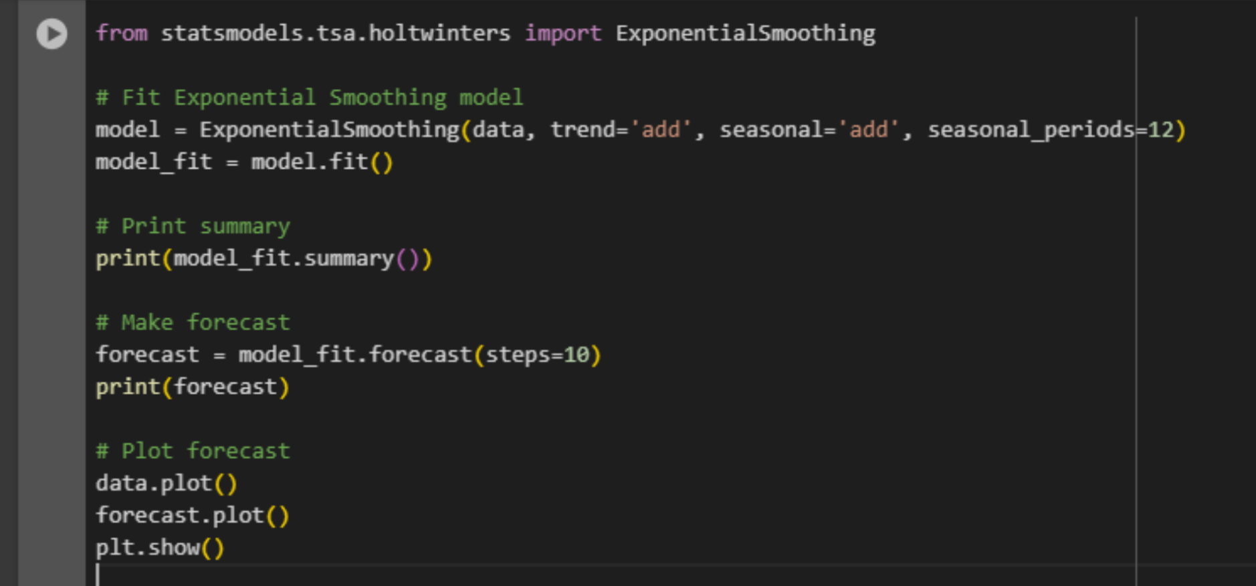The width and height of the screenshot is (1256, 586).
Task: Click the 'data' argument in the ExponentialSmoothing call
Action: pyautogui.click(x=498, y=130)
